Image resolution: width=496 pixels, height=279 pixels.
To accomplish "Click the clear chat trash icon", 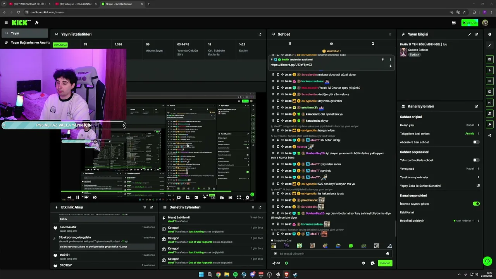I will [290, 44].
